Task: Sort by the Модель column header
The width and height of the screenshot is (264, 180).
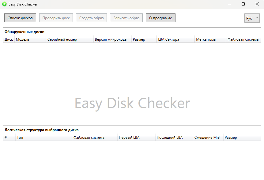Action: [x=30, y=39]
